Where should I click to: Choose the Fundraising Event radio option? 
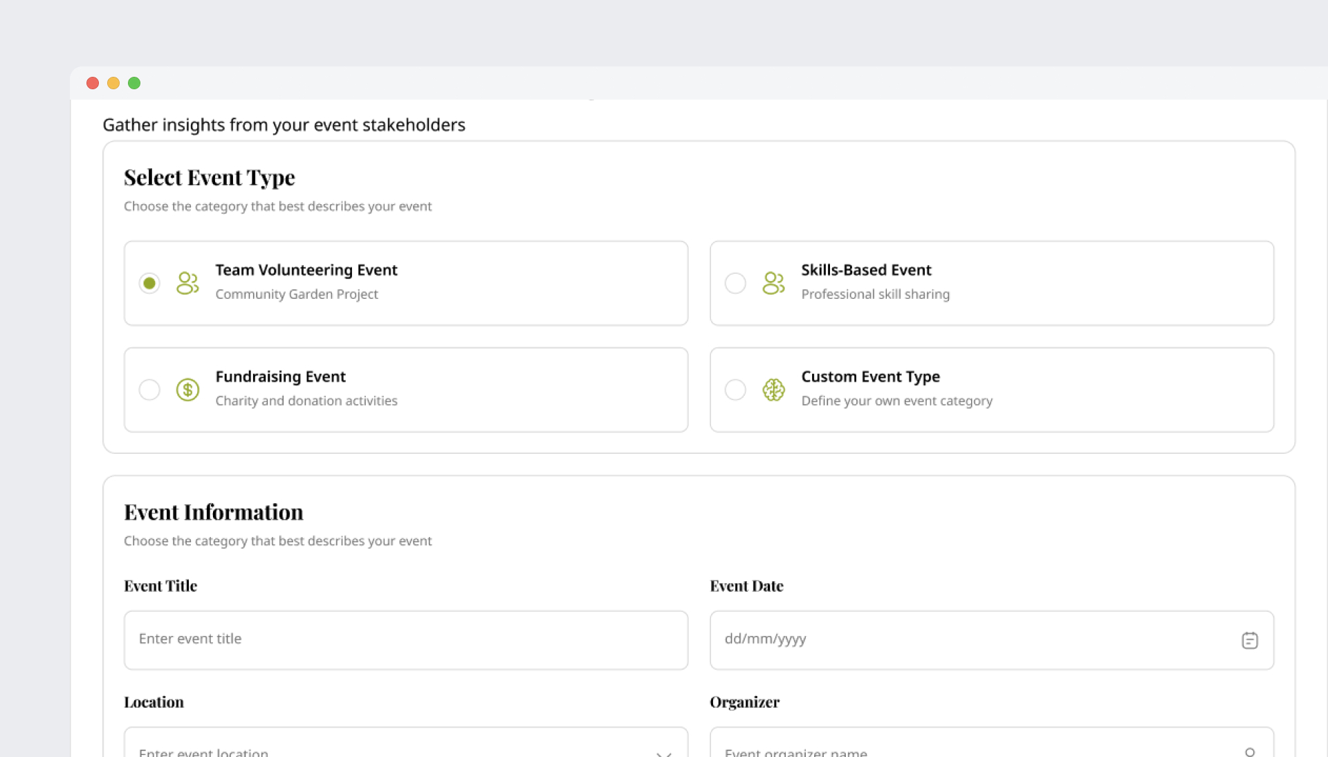pyautogui.click(x=149, y=390)
